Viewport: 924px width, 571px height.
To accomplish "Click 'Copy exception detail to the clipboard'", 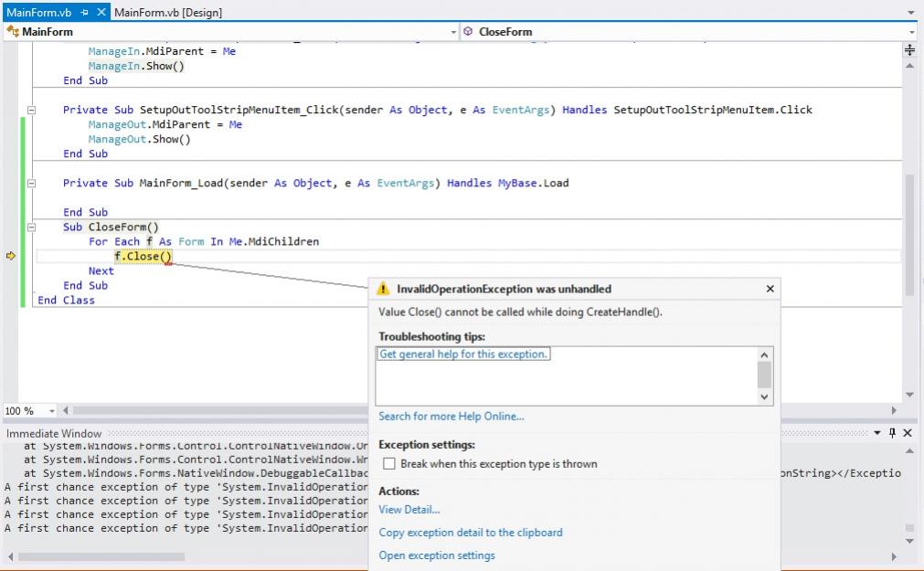I will (x=471, y=532).
